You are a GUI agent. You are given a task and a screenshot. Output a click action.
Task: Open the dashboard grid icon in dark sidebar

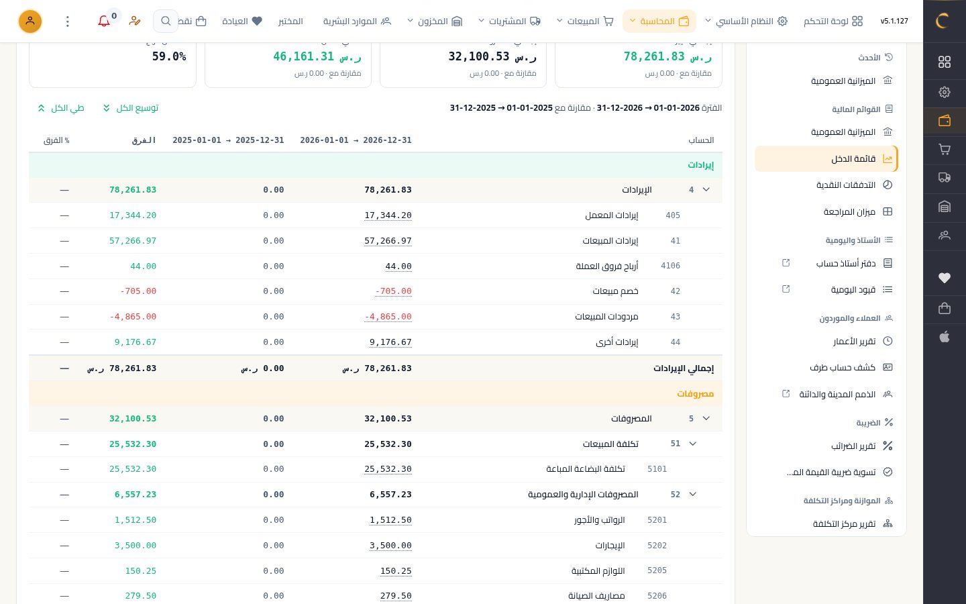(945, 62)
